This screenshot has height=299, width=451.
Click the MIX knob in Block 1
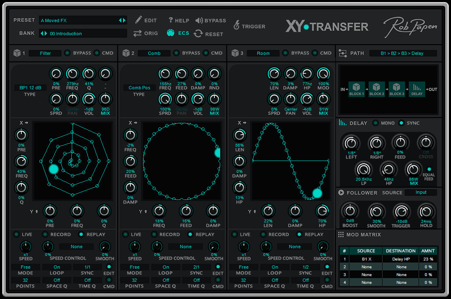(105, 99)
